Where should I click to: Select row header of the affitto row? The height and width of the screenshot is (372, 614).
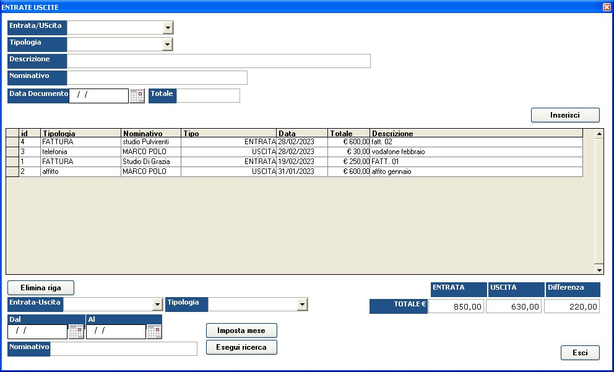tap(12, 171)
